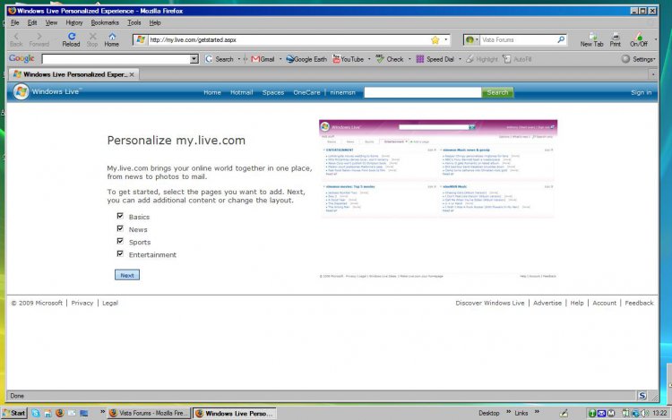Viewport: 672px width, 420px height.
Task: Click the Back navigation arrow
Action: click(x=16, y=37)
